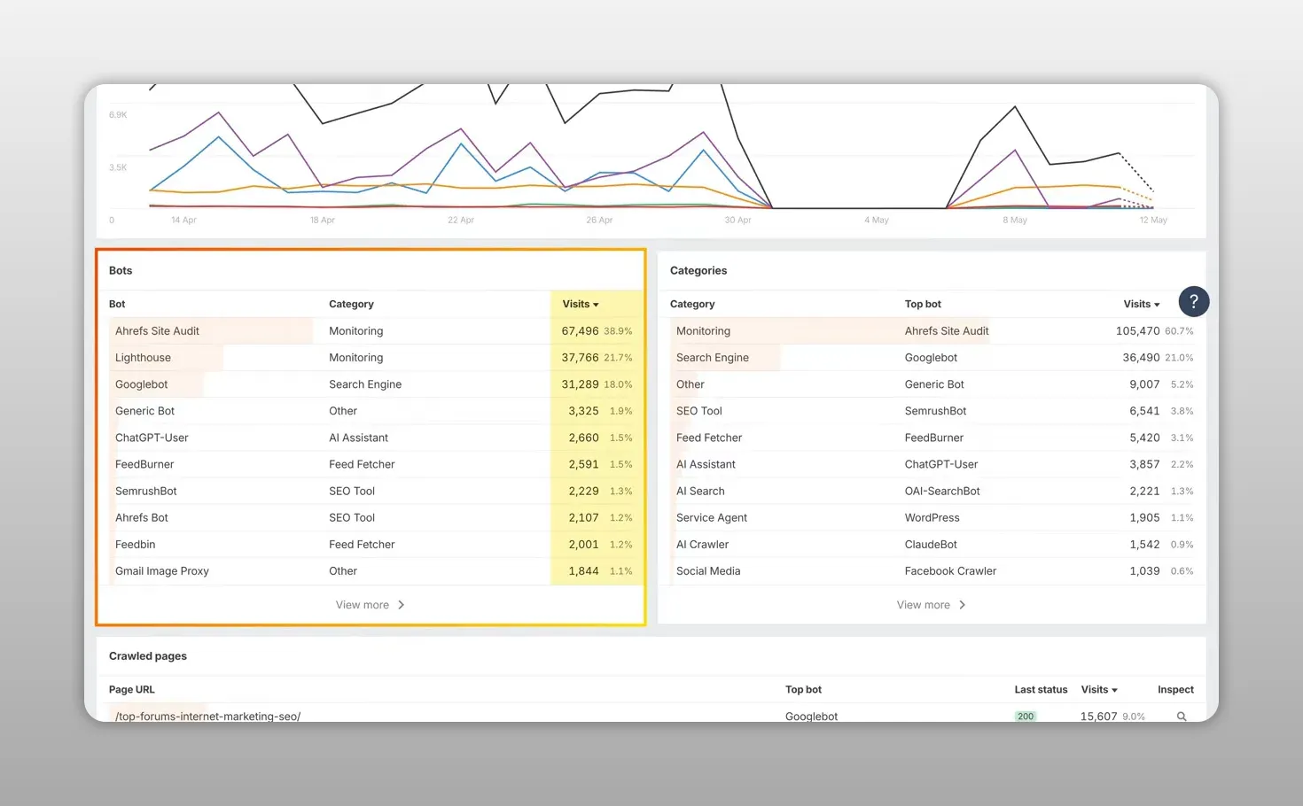1303x806 pixels.
Task: Click the Social Media category row
Action: (x=932, y=571)
